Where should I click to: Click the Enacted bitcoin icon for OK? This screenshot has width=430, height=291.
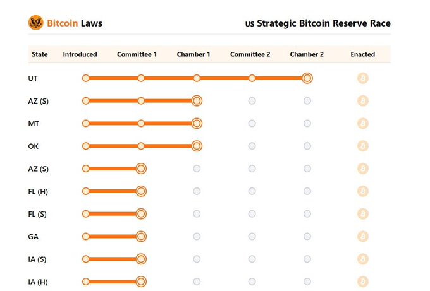362,146
